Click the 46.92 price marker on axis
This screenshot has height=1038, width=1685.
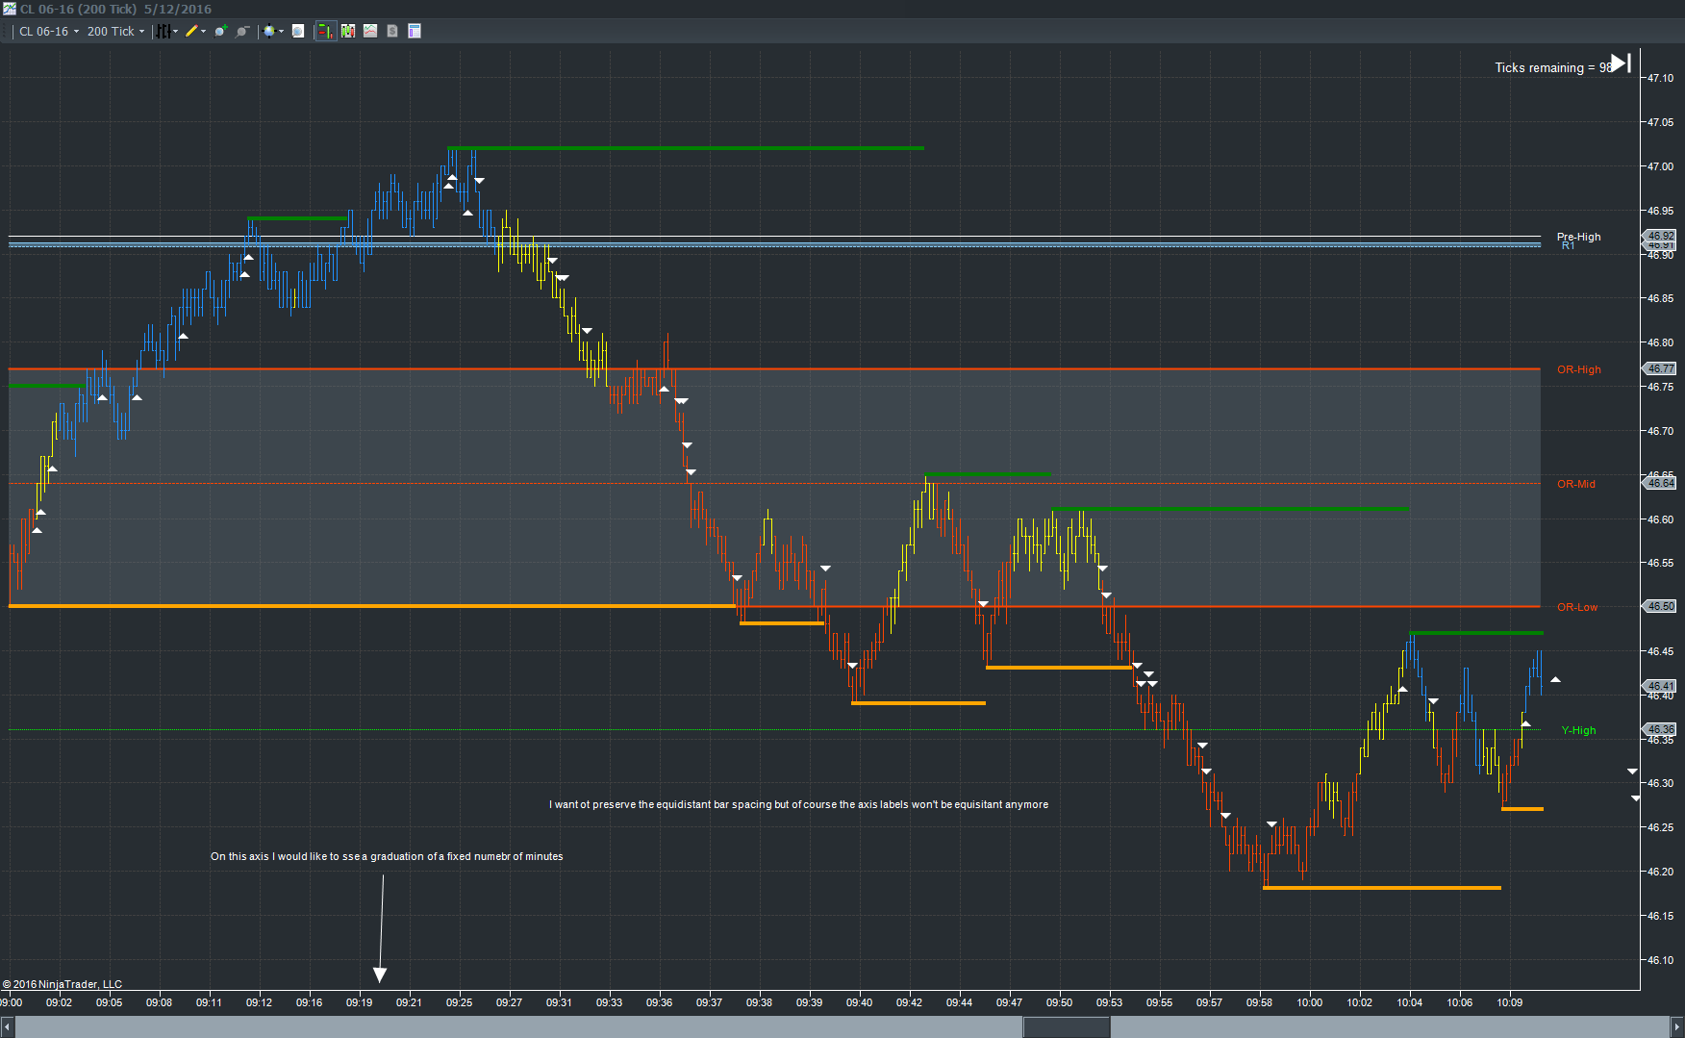coord(1660,236)
